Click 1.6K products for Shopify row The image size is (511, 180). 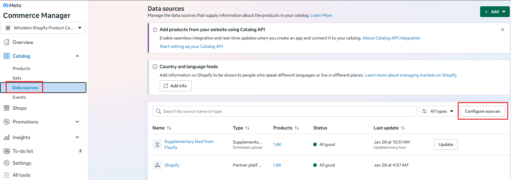(x=277, y=165)
